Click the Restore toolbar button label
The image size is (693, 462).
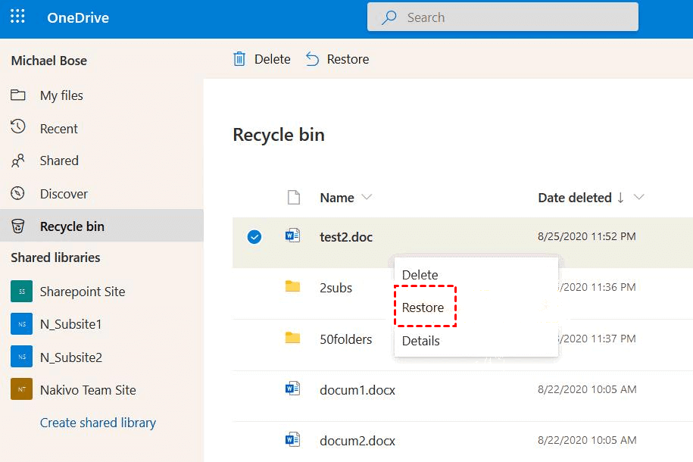[x=348, y=59]
